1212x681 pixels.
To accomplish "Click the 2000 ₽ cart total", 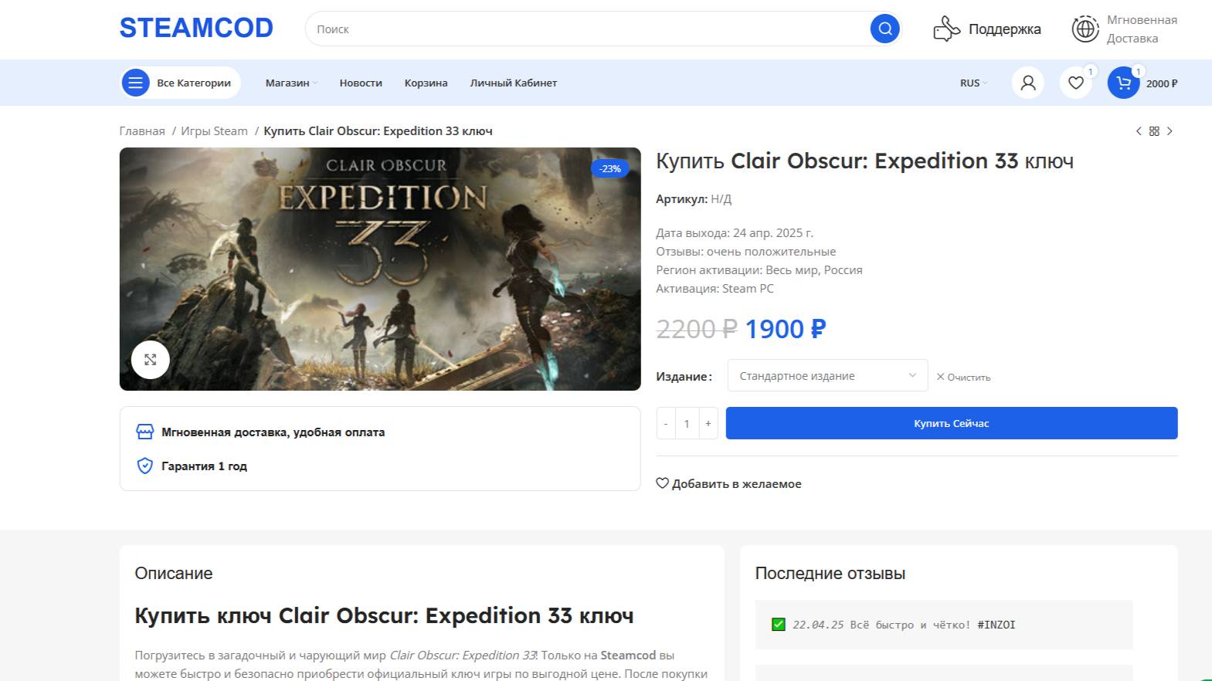I will (x=1162, y=83).
